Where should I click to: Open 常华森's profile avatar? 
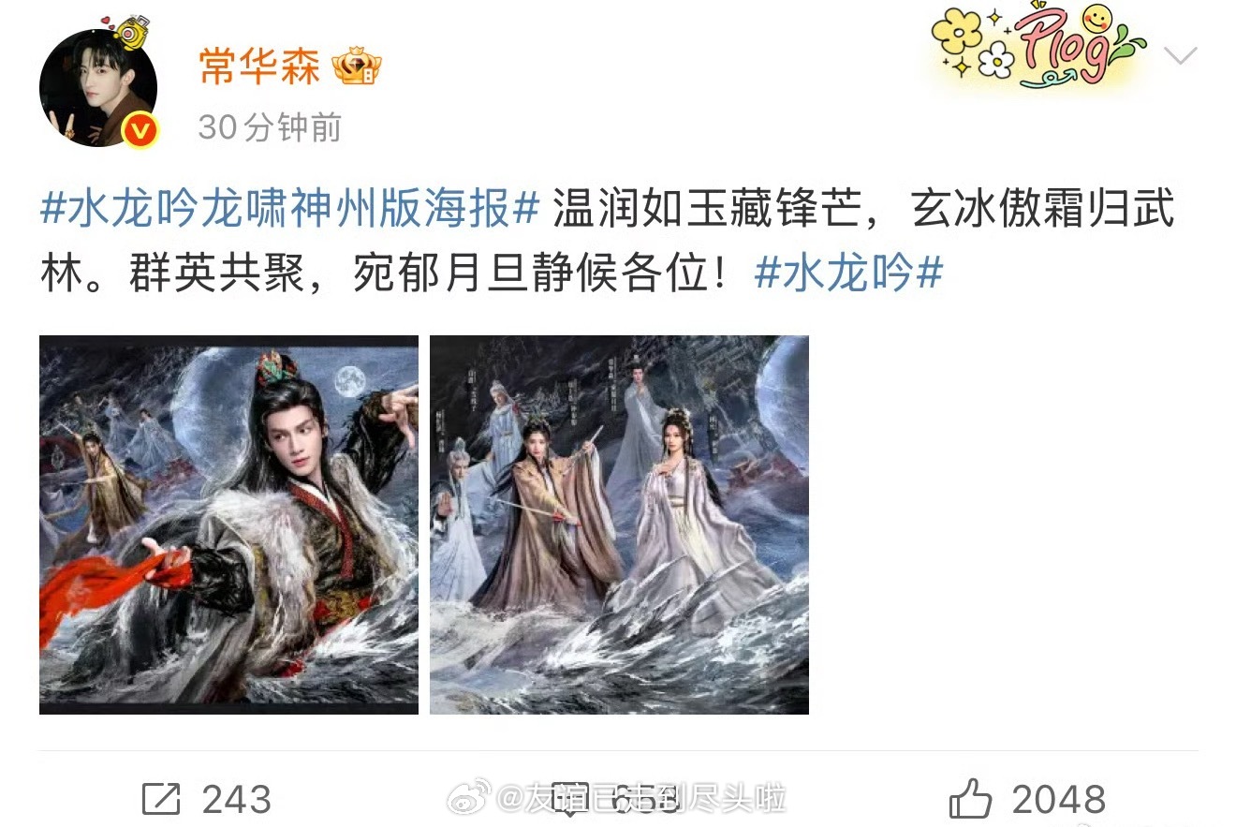click(98, 88)
